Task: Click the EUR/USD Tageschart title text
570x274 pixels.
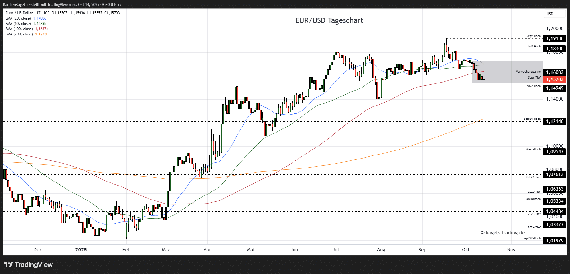Action: pyautogui.click(x=329, y=20)
